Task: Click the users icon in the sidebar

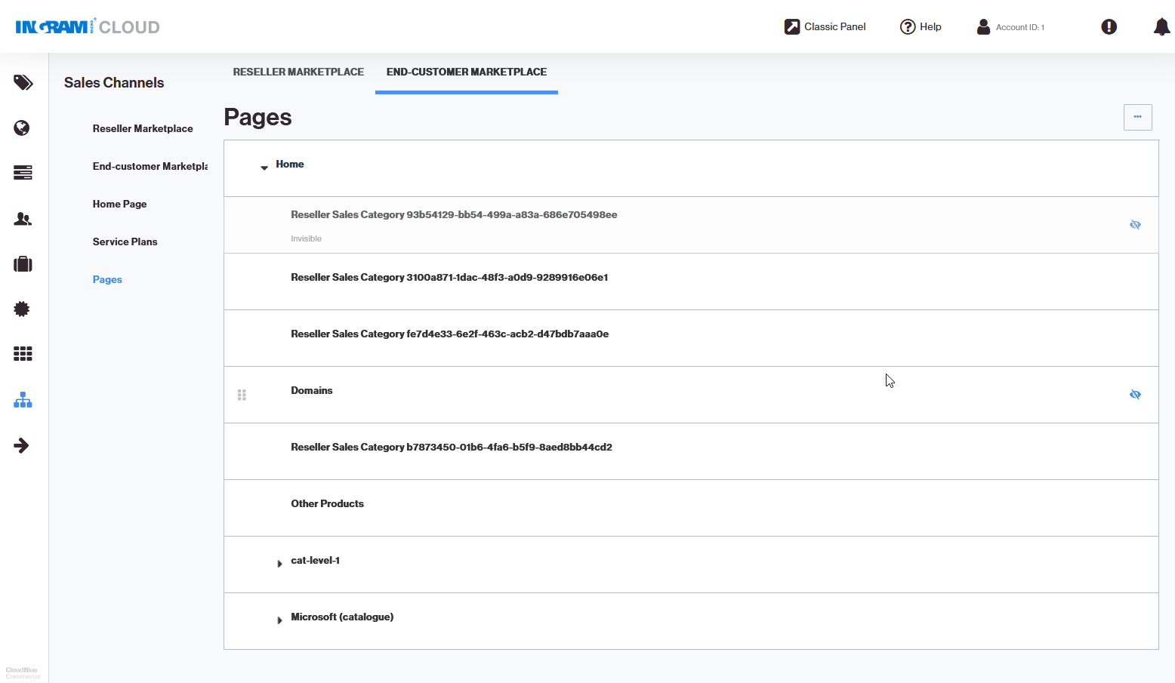Action: pos(23,219)
